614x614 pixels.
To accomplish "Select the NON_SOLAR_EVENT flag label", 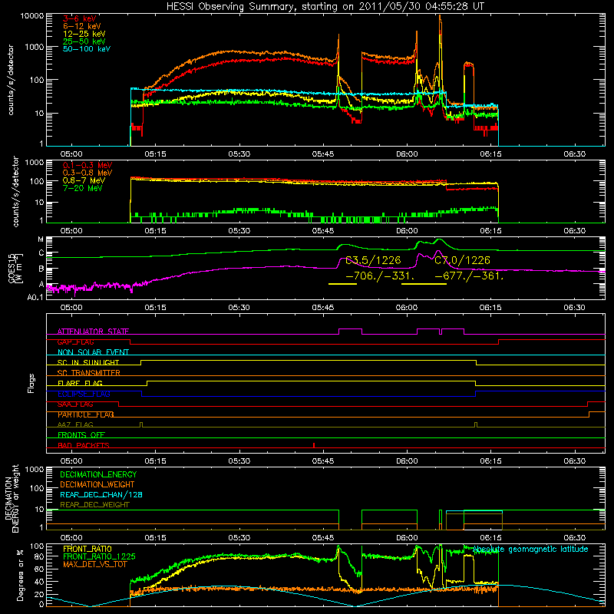I will (x=93, y=352).
